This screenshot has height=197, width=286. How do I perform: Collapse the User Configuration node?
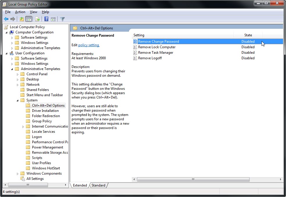(x=7, y=53)
